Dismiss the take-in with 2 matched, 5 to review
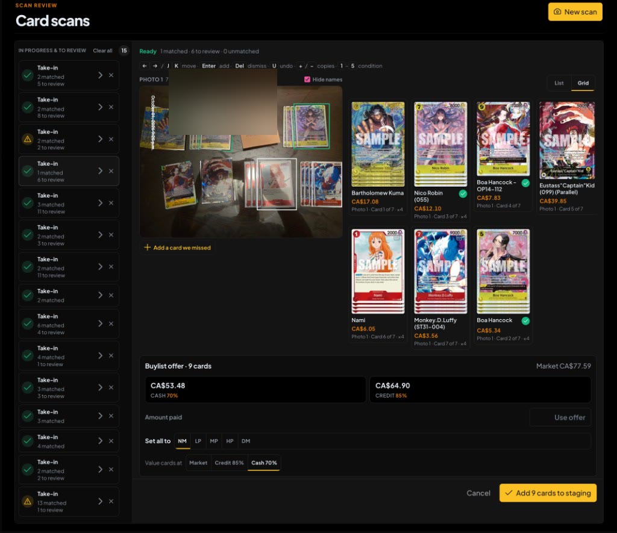This screenshot has height=533, width=617. (x=111, y=75)
